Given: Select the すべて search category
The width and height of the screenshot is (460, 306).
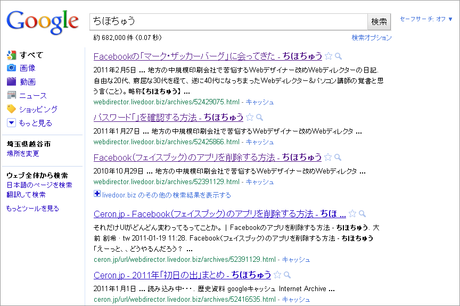Looking at the screenshot, I should tap(31, 55).
